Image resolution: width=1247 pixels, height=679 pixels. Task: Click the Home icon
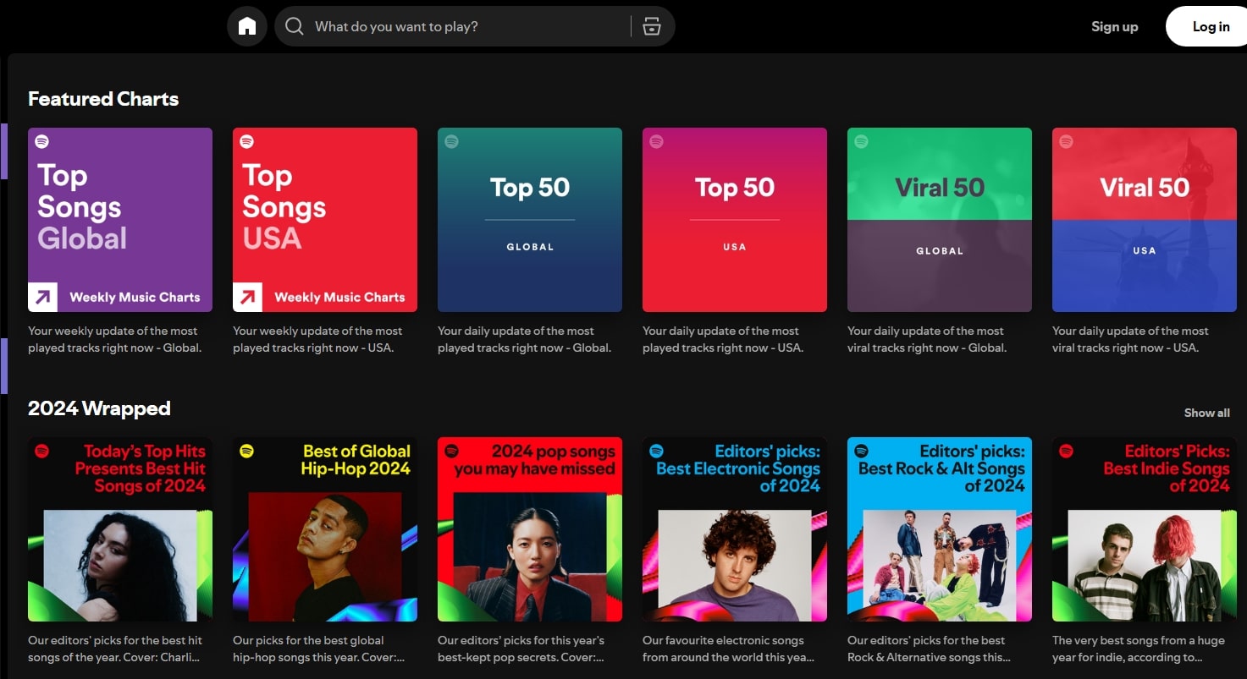tap(246, 26)
